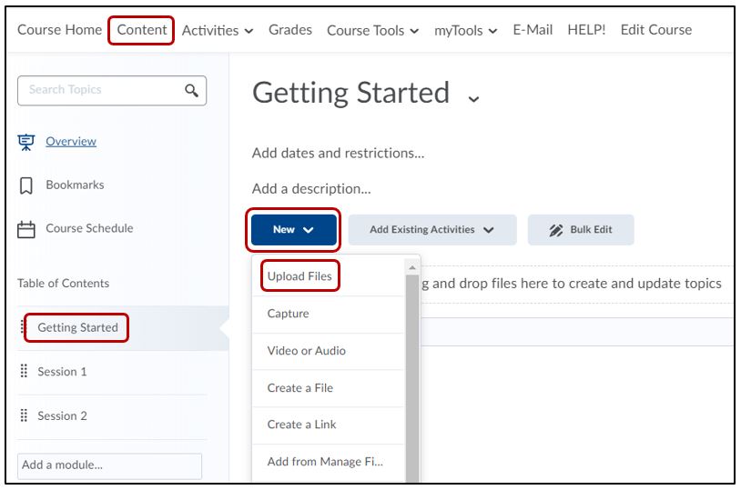Click the Add a module field
Image resolution: width=741 pixels, height=490 pixels.
coord(109,465)
